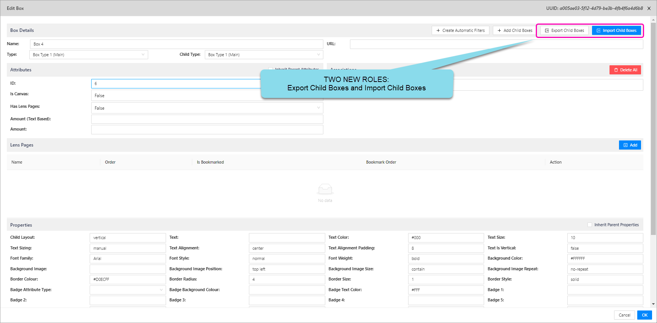Click the Badge 1 field

click(605, 290)
